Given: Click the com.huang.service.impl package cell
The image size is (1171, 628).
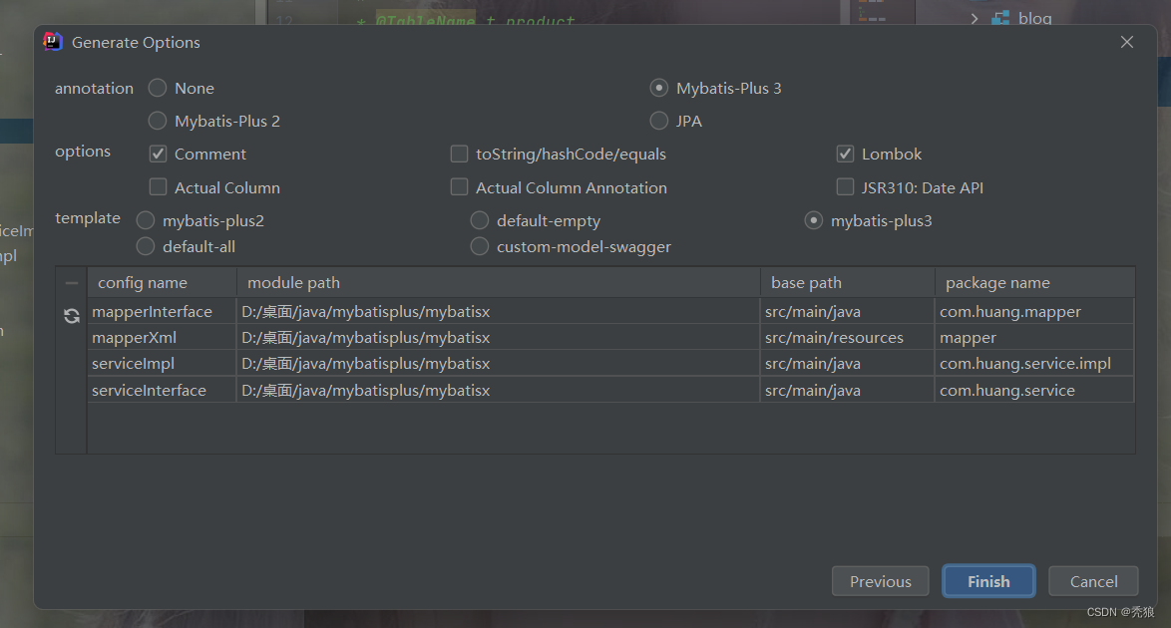Looking at the screenshot, I should pos(1035,364).
